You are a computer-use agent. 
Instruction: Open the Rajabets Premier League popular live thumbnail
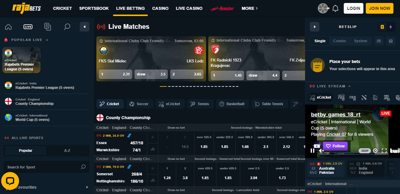point(21,60)
